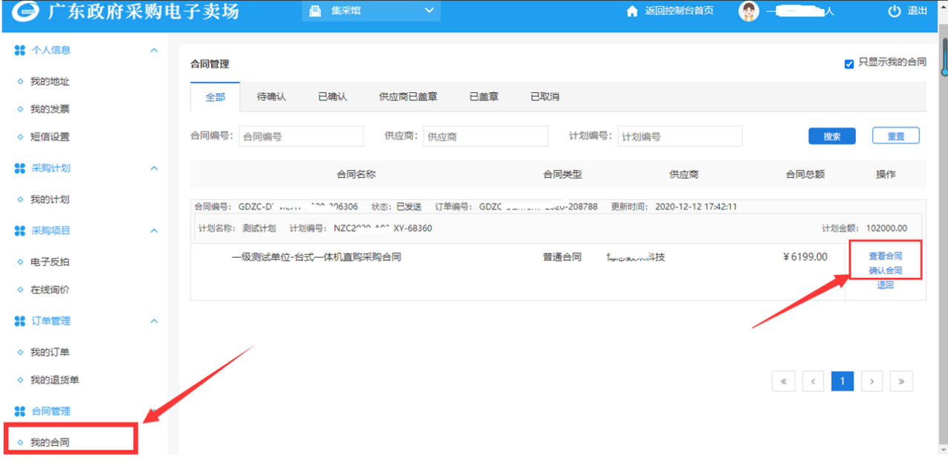This screenshot has width=948, height=463.
Task: Click the 搜索 button
Action: (831, 137)
